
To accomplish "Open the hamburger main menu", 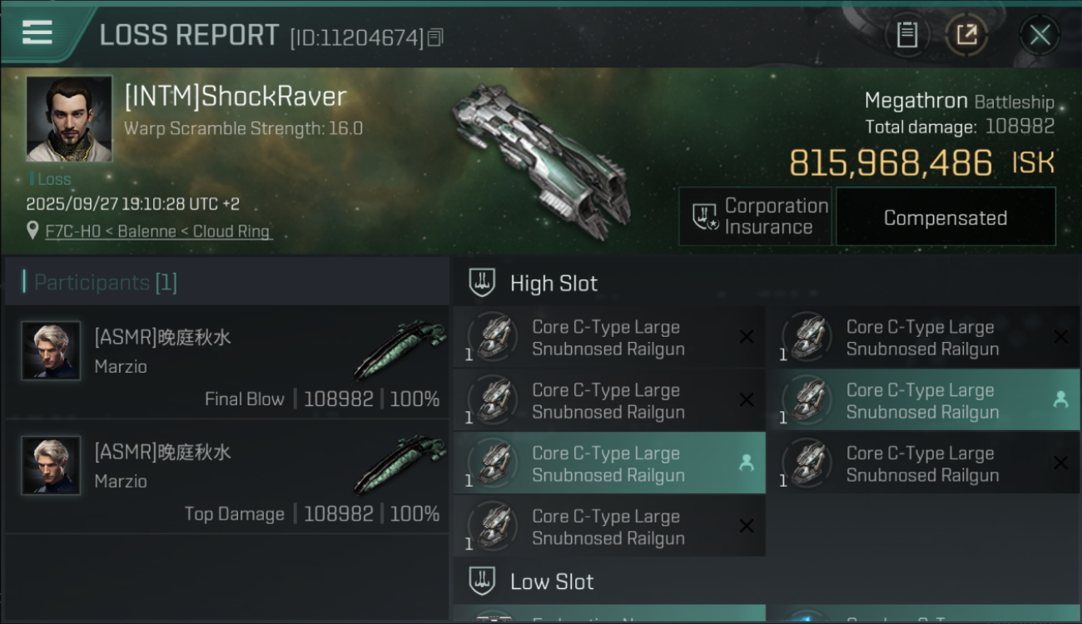I will pos(37,33).
